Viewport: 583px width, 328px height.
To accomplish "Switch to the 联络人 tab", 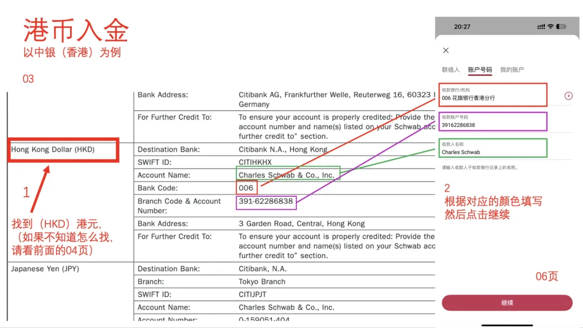I will (451, 70).
